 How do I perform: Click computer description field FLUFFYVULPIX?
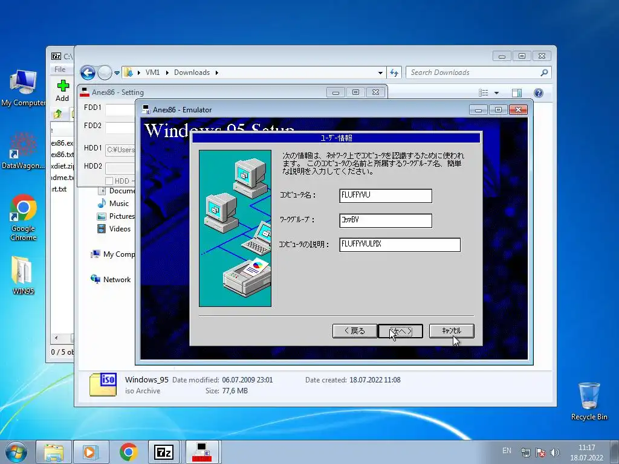point(400,245)
